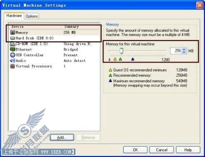Click the 128MB recommended minimum value
Viewport: 205px width, 157px height.
(x=182, y=70)
